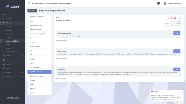Image resolution: width=186 pixels, height=104 pixels.
Task: Click the Opcje gear icon
Action: tap(3, 68)
